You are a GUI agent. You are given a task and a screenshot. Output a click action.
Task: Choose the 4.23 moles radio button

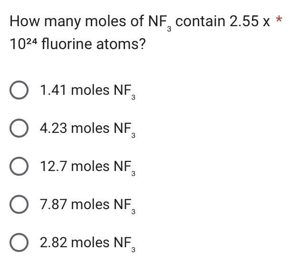point(19,129)
